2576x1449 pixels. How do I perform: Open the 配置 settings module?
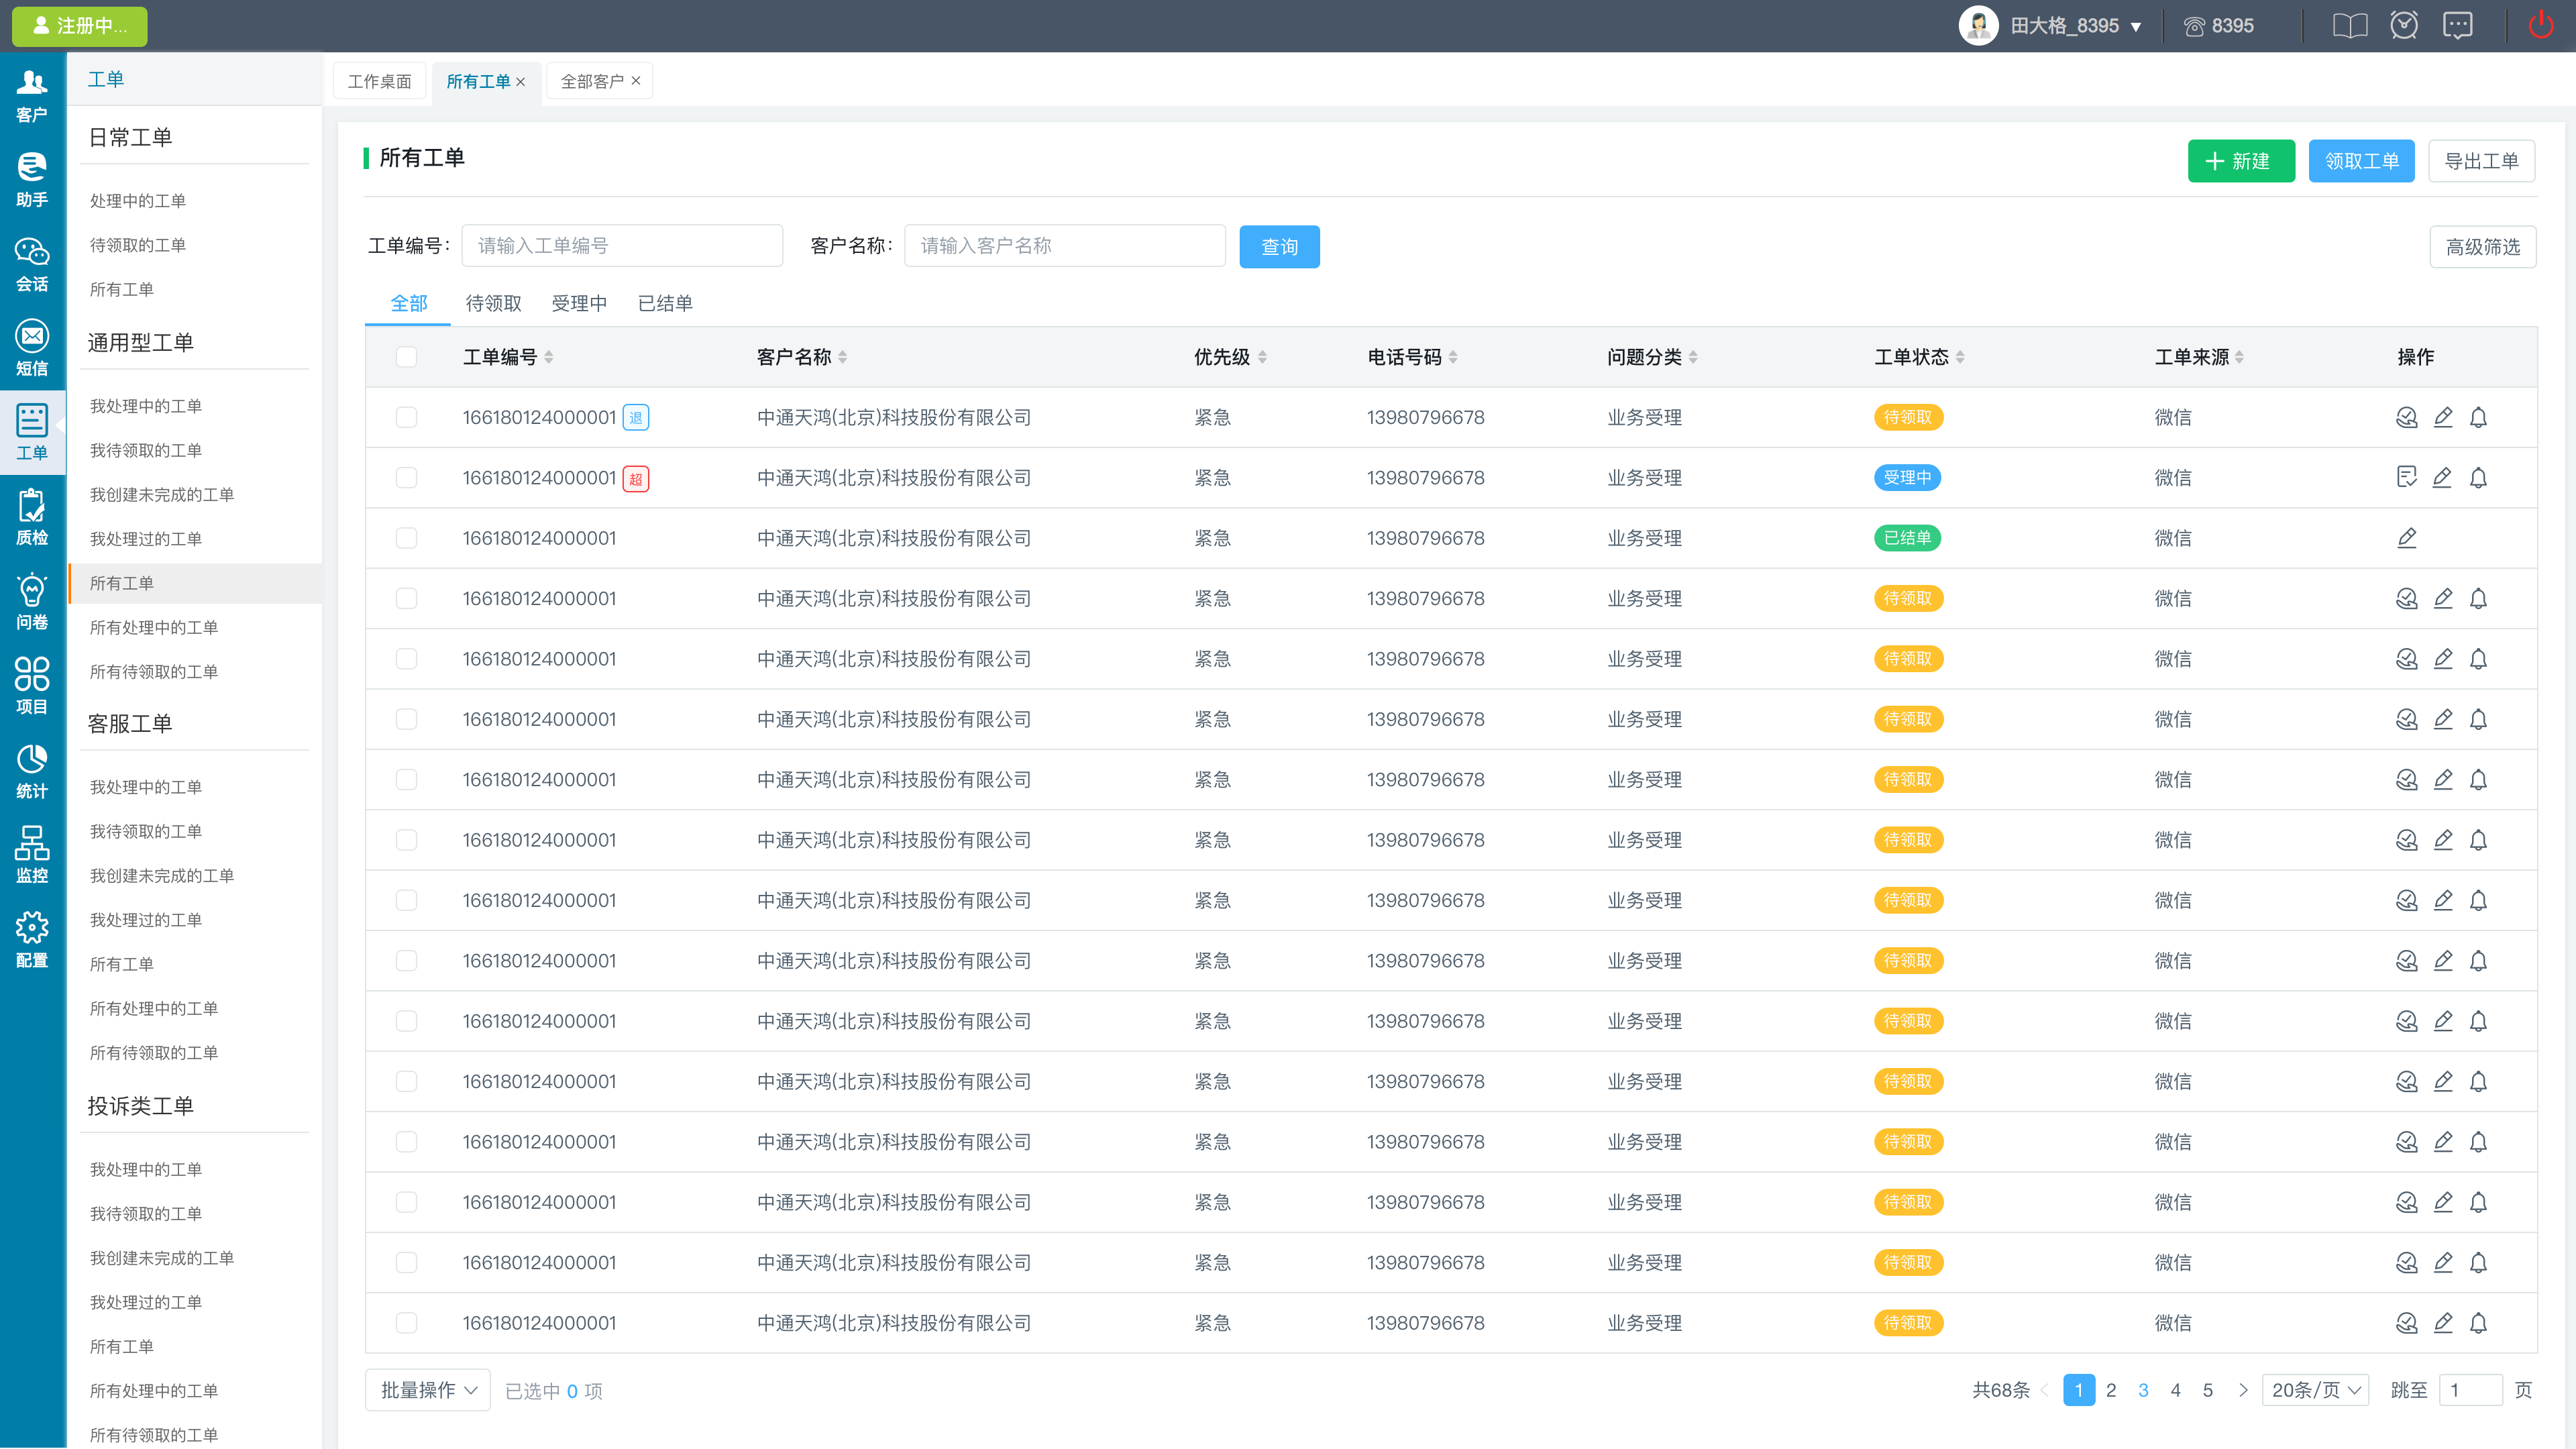(x=32, y=941)
